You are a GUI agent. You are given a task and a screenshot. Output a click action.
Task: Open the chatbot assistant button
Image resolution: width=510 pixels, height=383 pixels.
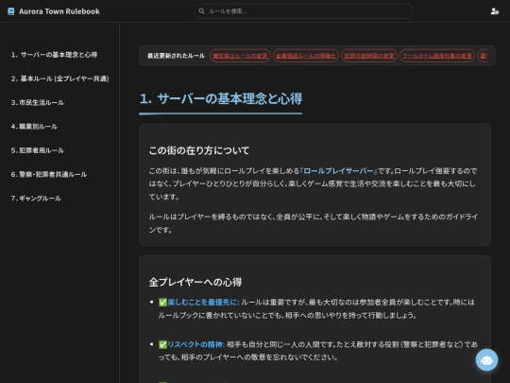[486, 360]
